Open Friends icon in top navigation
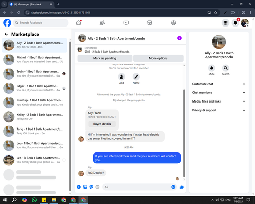The image size is (255, 204). (102, 23)
